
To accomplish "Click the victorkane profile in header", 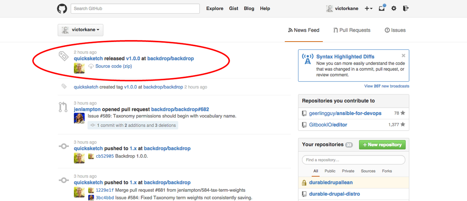I will click(342, 9).
